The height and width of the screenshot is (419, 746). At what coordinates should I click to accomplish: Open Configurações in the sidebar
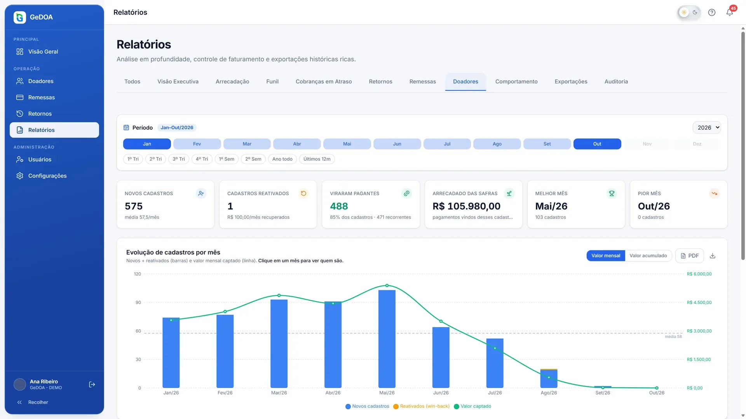[x=54, y=176]
